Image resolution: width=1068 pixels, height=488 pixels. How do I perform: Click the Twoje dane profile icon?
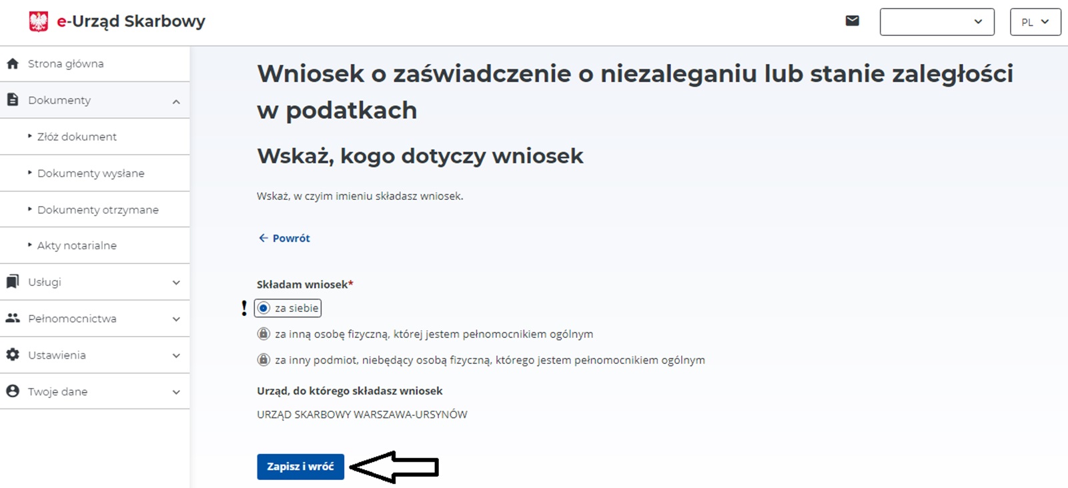click(x=13, y=391)
